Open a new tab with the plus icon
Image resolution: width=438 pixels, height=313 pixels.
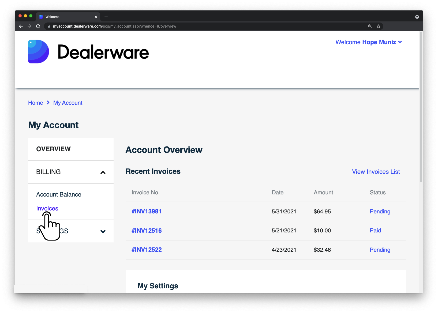pyautogui.click(x=106, y=17)
